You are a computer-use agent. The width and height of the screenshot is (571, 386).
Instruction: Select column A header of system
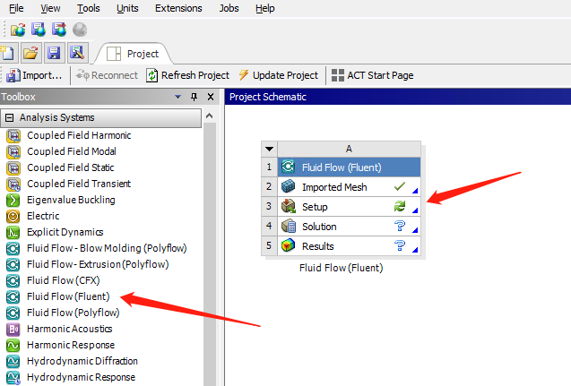tap(349, 149)
